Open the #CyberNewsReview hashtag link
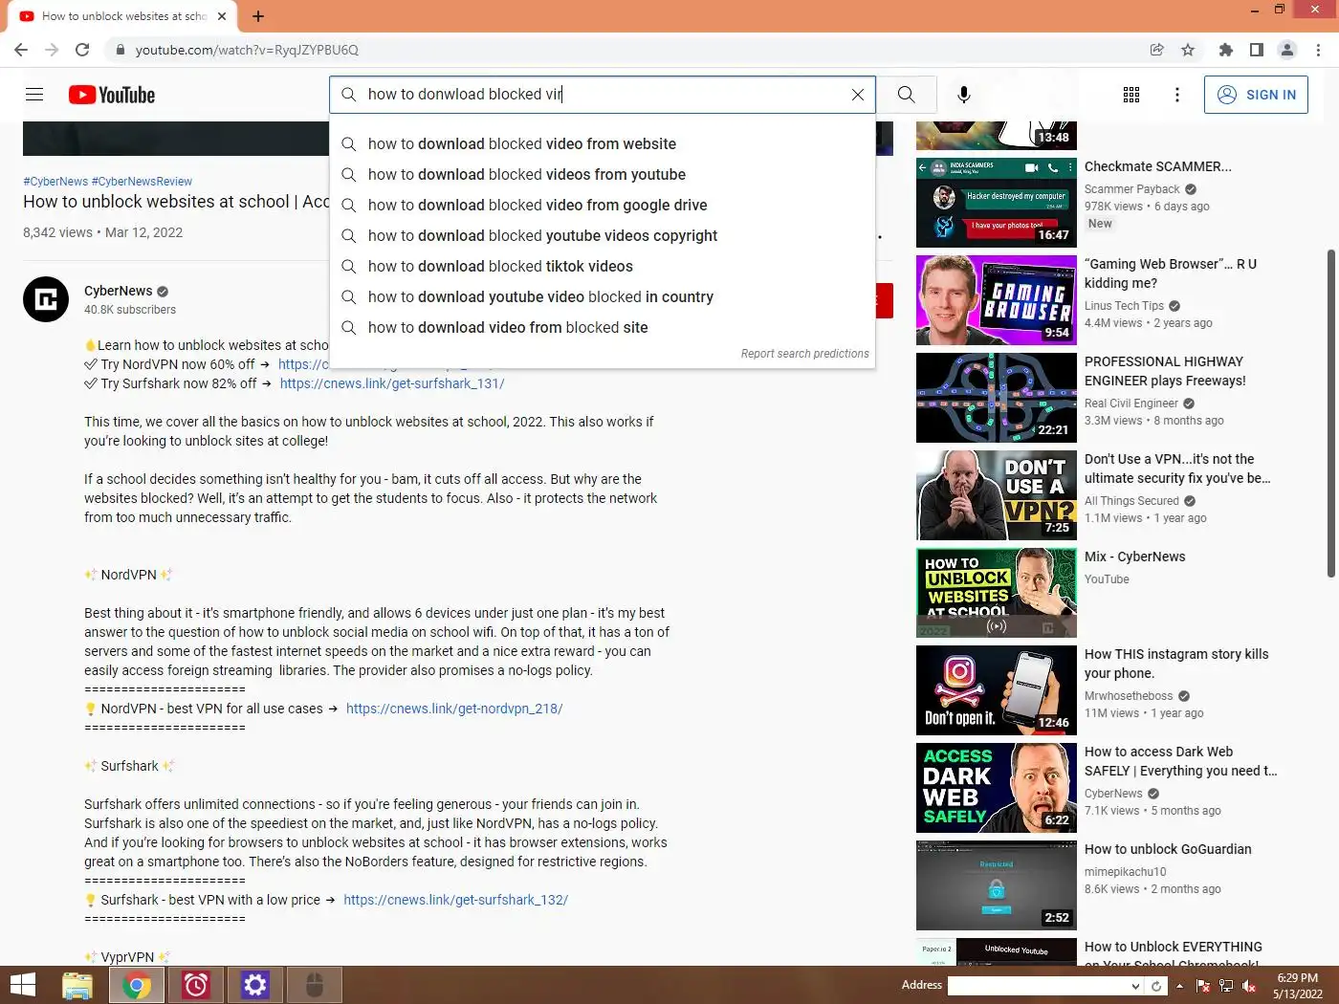Image resolution: width=1339 pixels, height=1004 pixels. 142,181
